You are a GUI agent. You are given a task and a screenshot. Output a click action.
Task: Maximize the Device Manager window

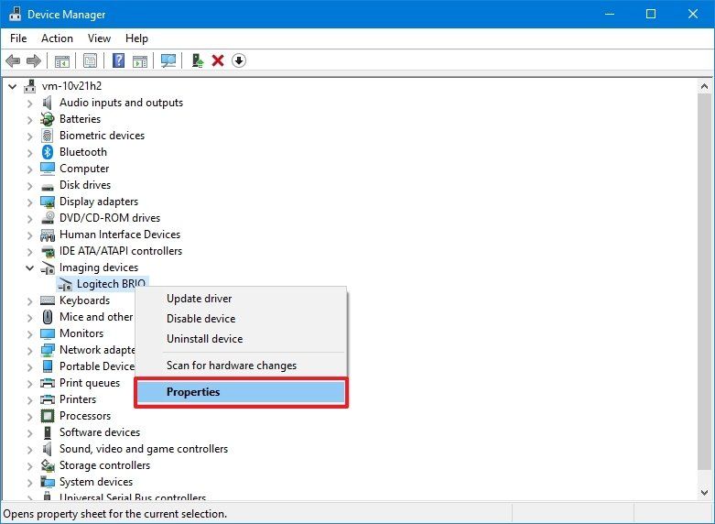(651, 14)
